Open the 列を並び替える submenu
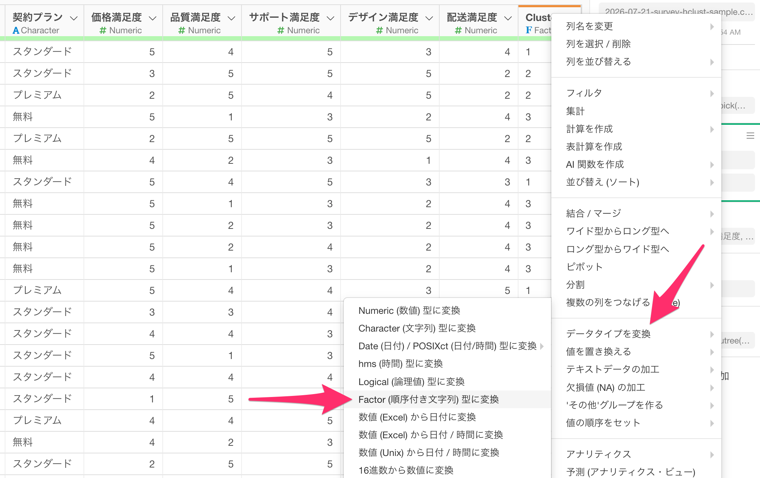This screenshot has height=478, width=760. (x=636, y=61)
